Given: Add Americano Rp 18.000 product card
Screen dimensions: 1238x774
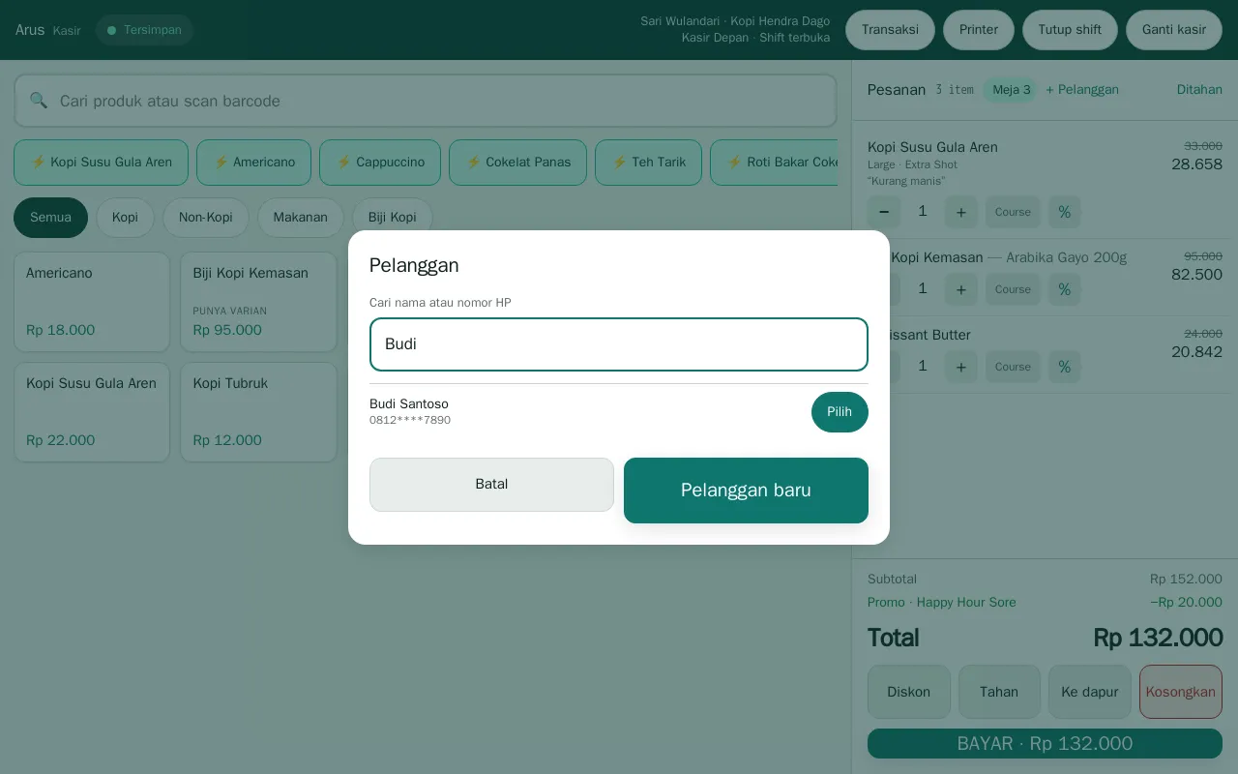Looking at the screenshot, I should pos(92,302).
